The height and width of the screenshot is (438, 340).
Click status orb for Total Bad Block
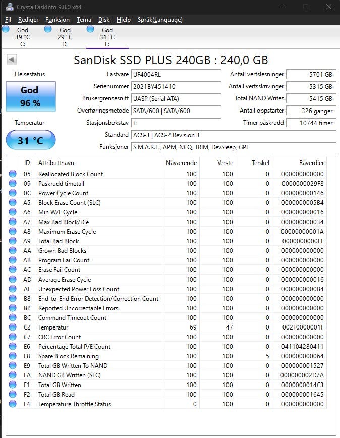click(13, 241)
